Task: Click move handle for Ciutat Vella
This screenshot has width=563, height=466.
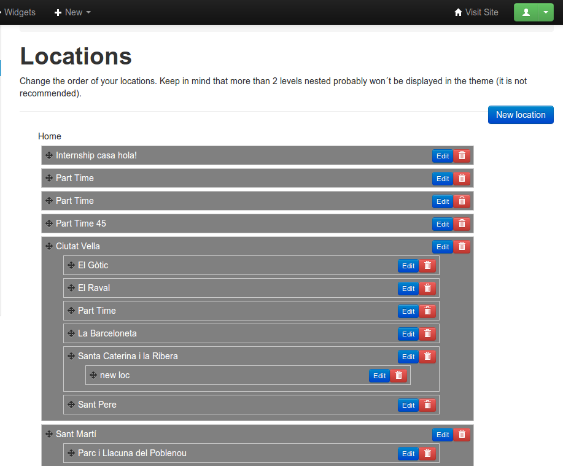Action: click(x=49, y=246)
